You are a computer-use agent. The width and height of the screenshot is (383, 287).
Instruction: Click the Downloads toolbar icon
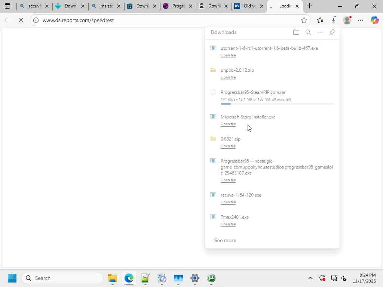click(334, 20)
